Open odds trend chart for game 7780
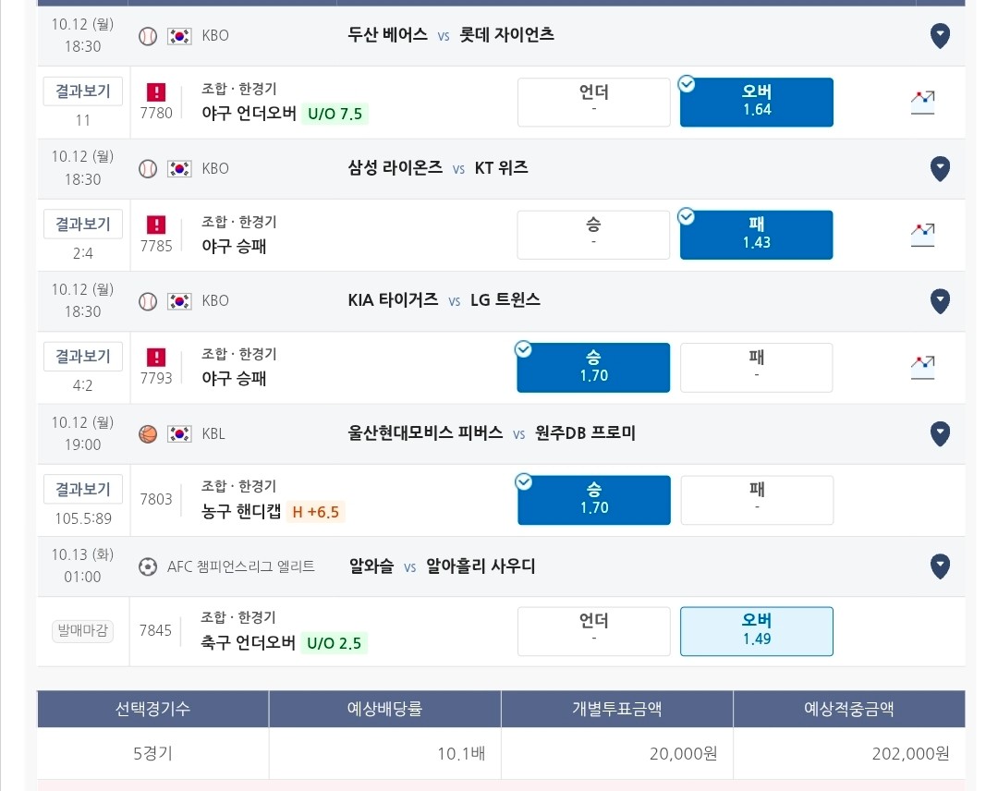Viewport: 998px width, 791px height. tap(922, 102)
